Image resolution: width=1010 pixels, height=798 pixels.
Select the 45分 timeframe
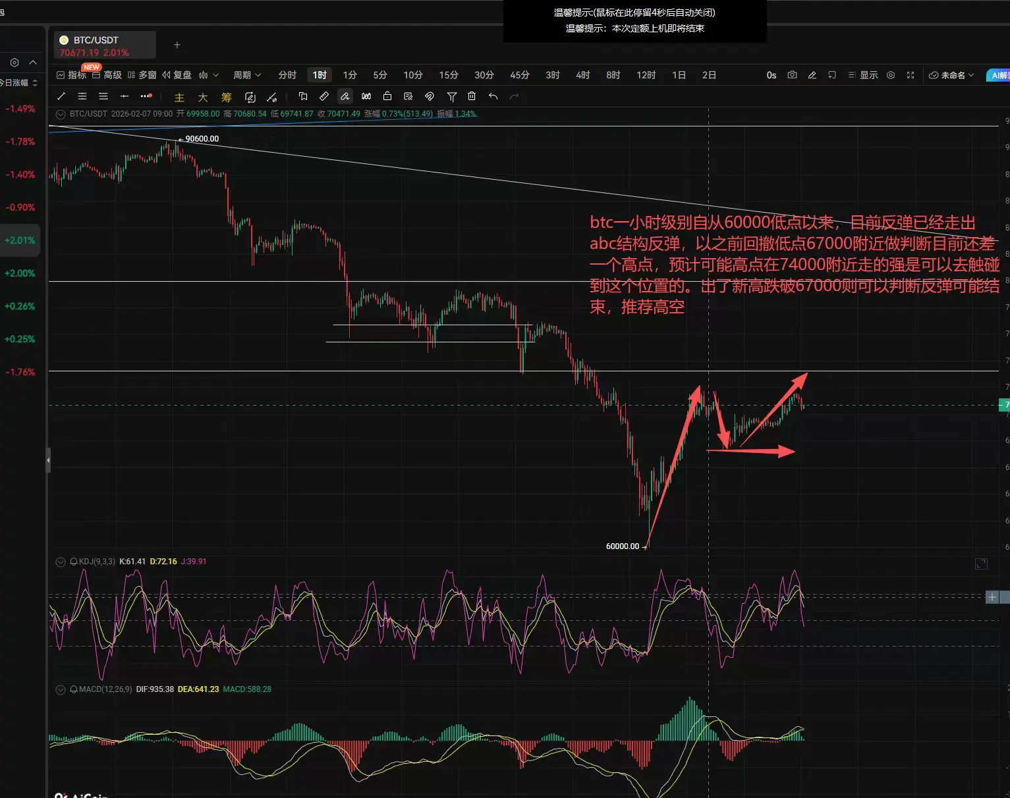click(x=520, y=75)
